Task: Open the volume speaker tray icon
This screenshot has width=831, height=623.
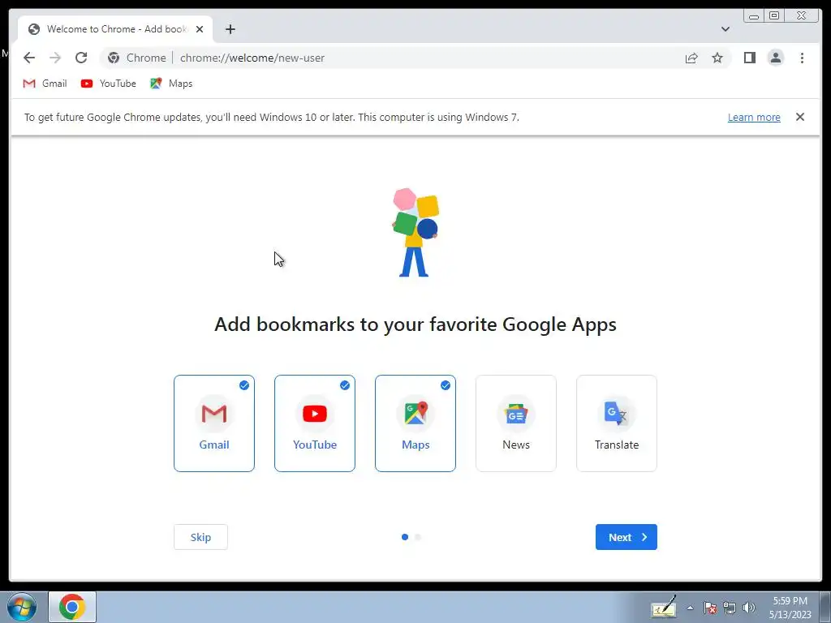Action: point(749,608)
